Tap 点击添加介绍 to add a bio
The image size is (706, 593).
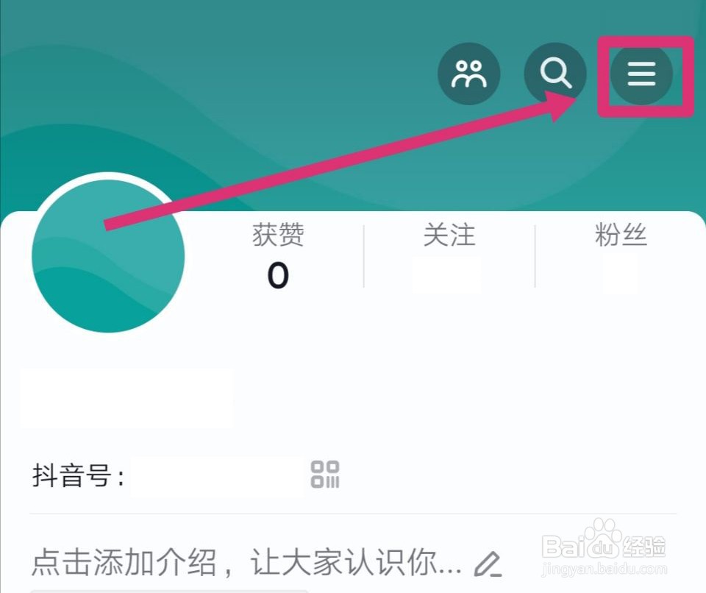124,562
